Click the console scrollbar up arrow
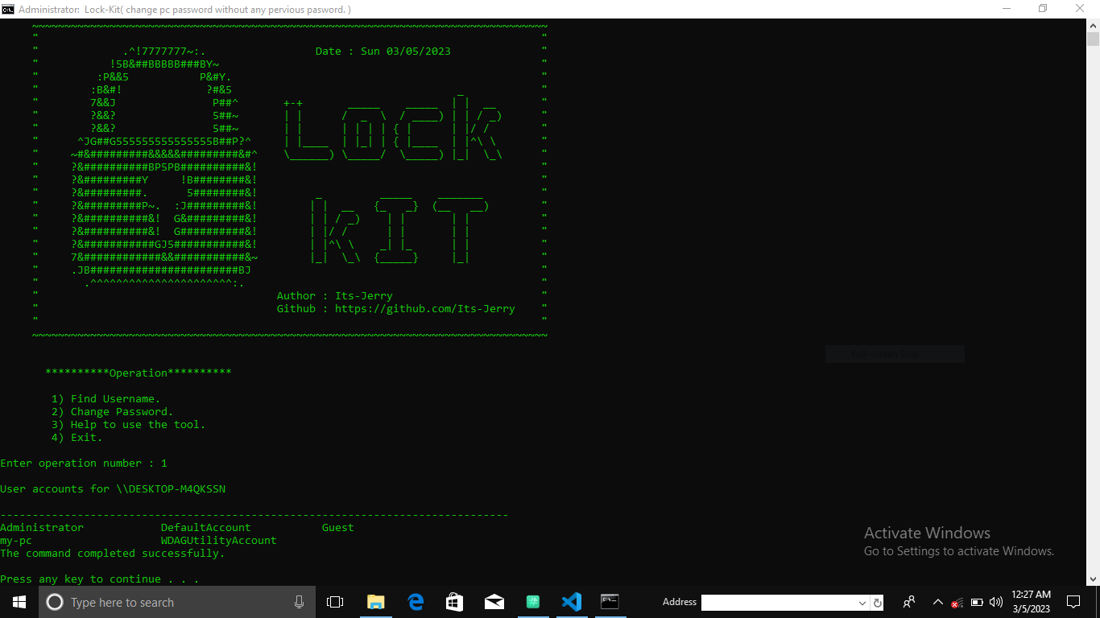This screenshot has width=1100, height=618. point(1093,26)
